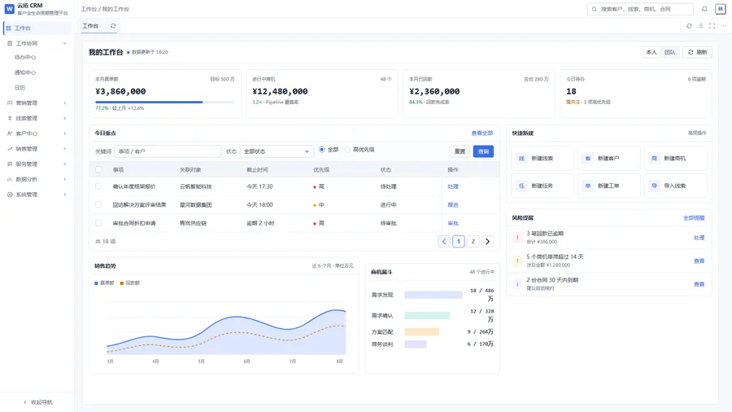Click the 本月赢单额 progress bar
Image resolution: width=732 pixels, height=412 pixels.
(x=165, y=102)
